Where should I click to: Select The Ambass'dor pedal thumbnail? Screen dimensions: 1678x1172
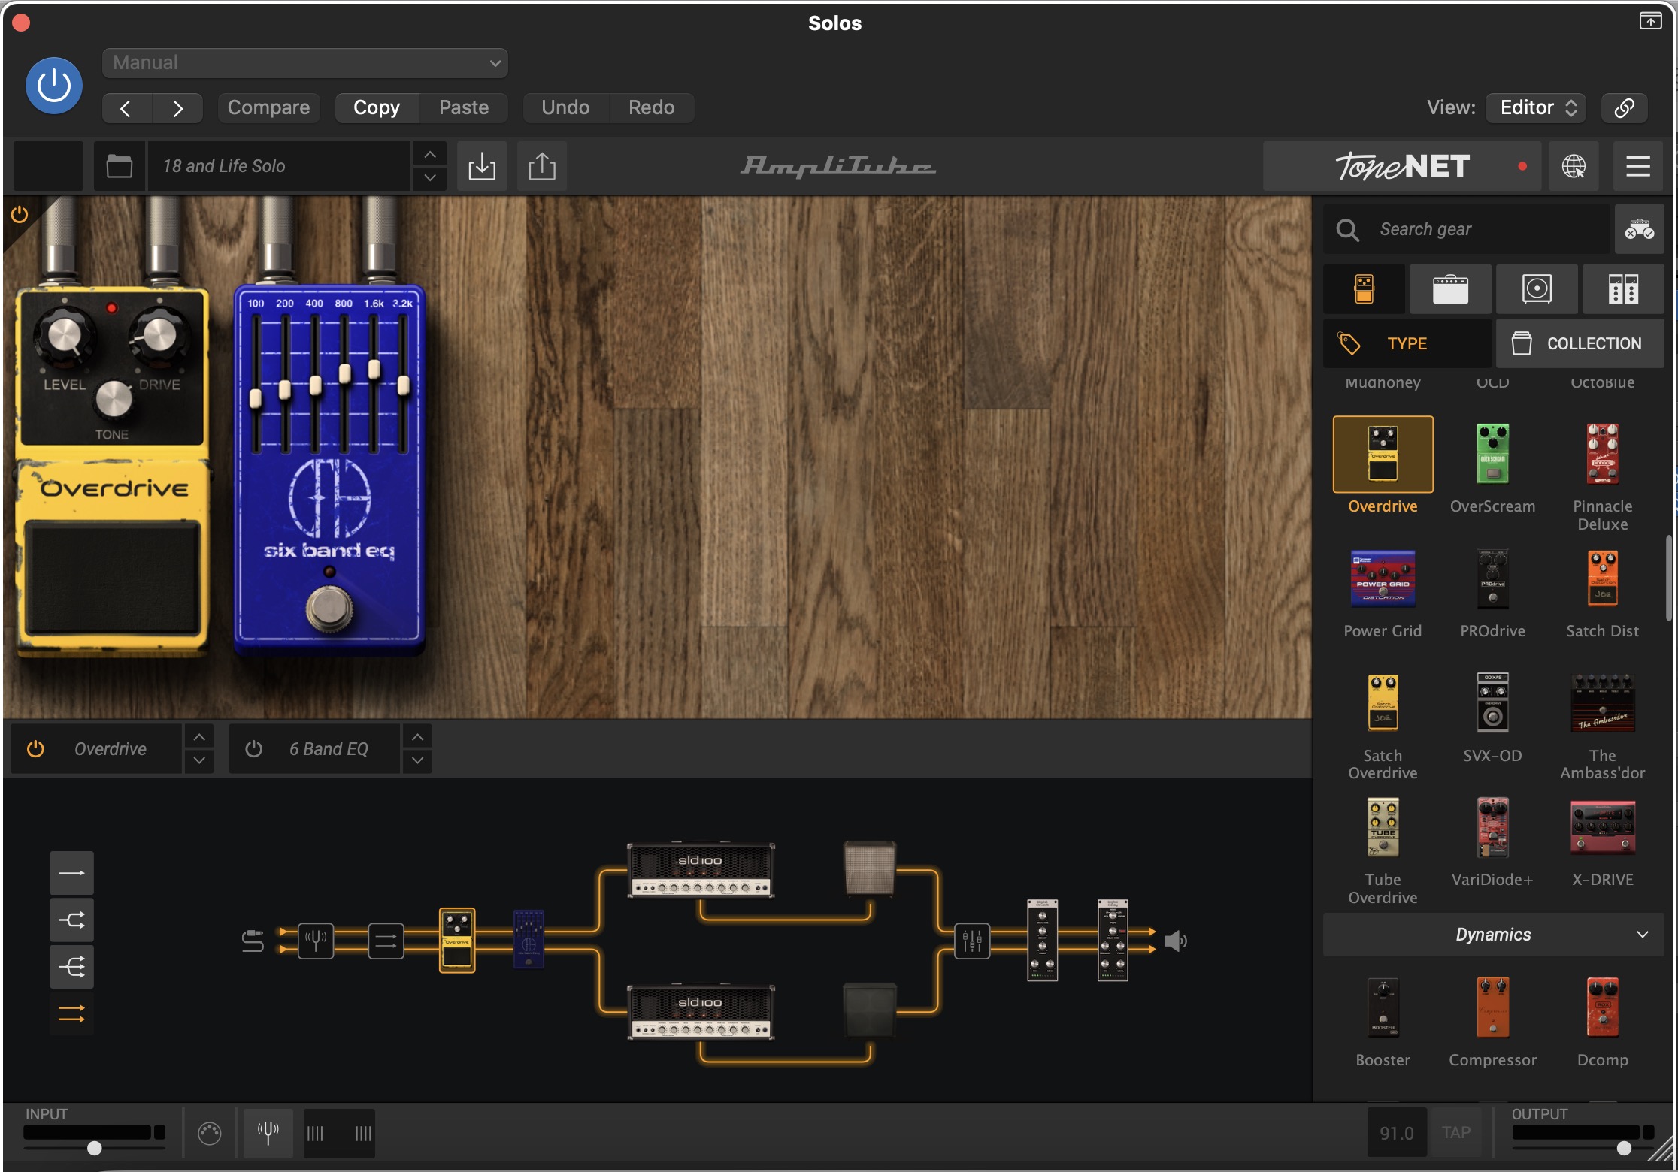coord(1602,704)
